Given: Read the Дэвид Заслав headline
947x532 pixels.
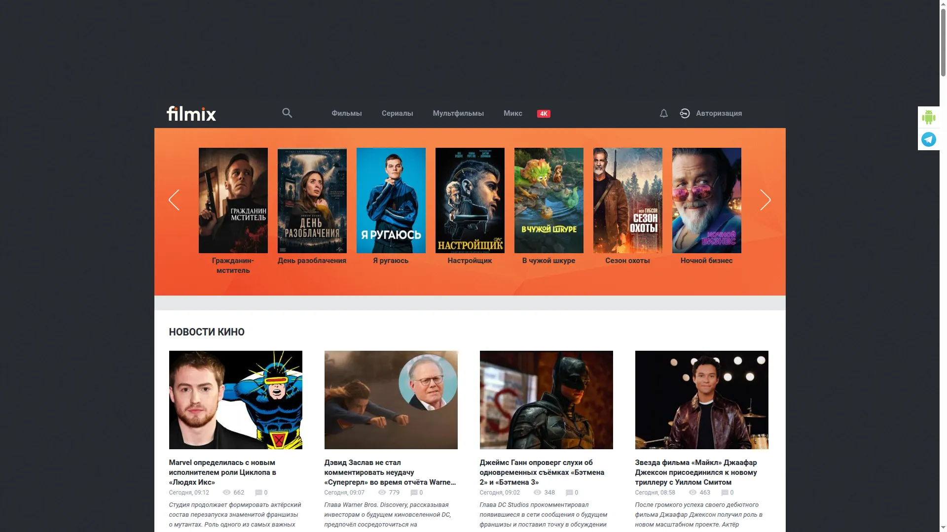Looking at the screenshot, I should click(x=390, y=472).
